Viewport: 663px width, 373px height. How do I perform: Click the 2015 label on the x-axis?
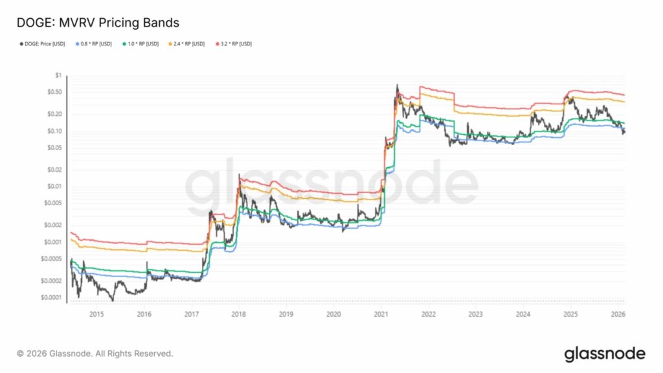point(96,314)
